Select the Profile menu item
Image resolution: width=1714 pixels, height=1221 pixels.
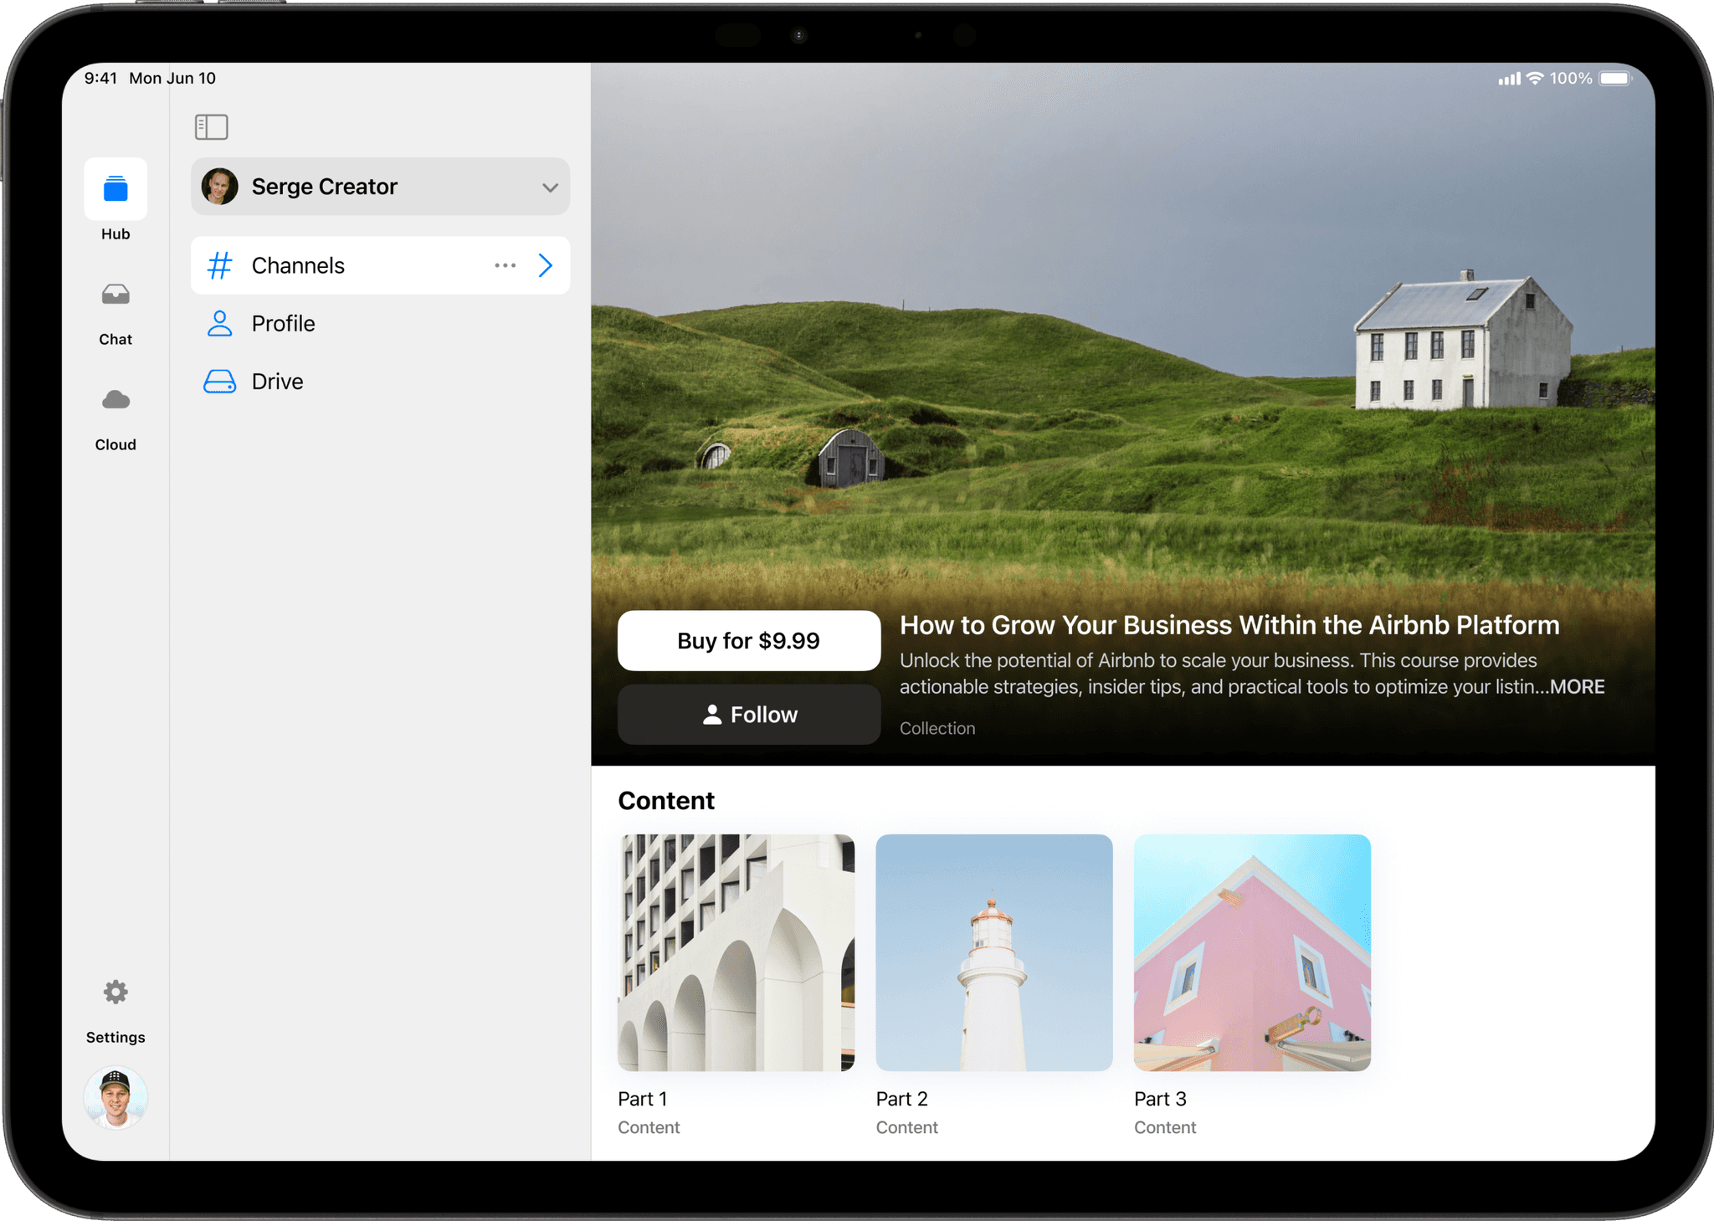point(284,324)
